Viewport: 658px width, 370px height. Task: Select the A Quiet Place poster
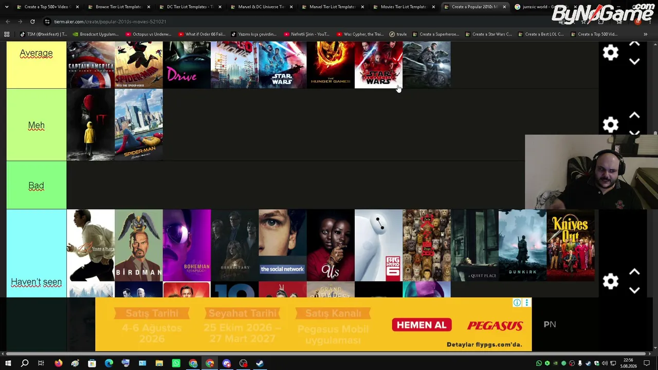point(474,245)
